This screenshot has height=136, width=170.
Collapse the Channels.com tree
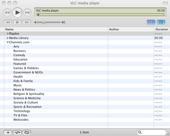(8, 42)
